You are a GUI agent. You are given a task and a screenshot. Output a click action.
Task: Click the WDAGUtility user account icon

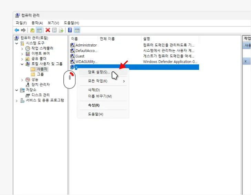pyautogui.click(x=73, y=62)
